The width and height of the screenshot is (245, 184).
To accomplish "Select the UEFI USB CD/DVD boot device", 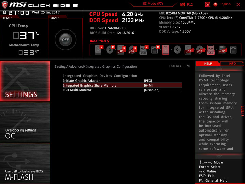I will [x=133, y=50].
